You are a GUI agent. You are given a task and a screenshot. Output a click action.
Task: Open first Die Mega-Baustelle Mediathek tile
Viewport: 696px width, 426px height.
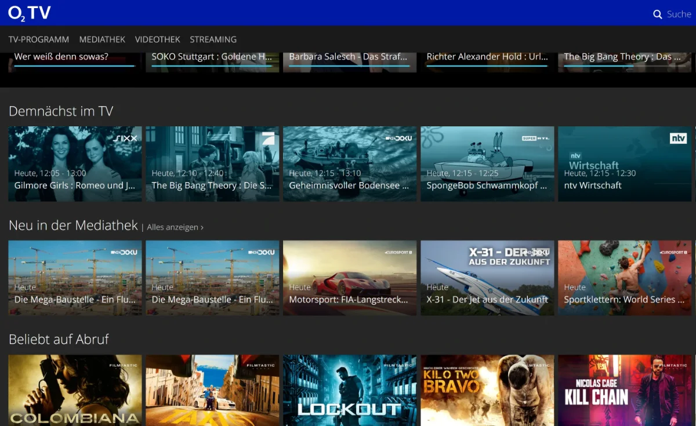pyautogui.click(x=75, y=278)
